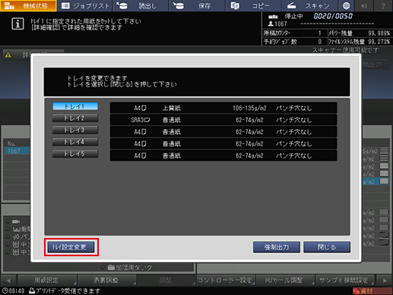
Task: Click the SRA3 普通紙 62-74g/m2 row
Action: [223, 120]
